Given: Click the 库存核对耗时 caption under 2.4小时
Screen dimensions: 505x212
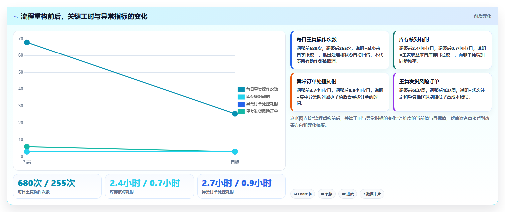Looking at the screenshot, I should (x=122, y=192).
